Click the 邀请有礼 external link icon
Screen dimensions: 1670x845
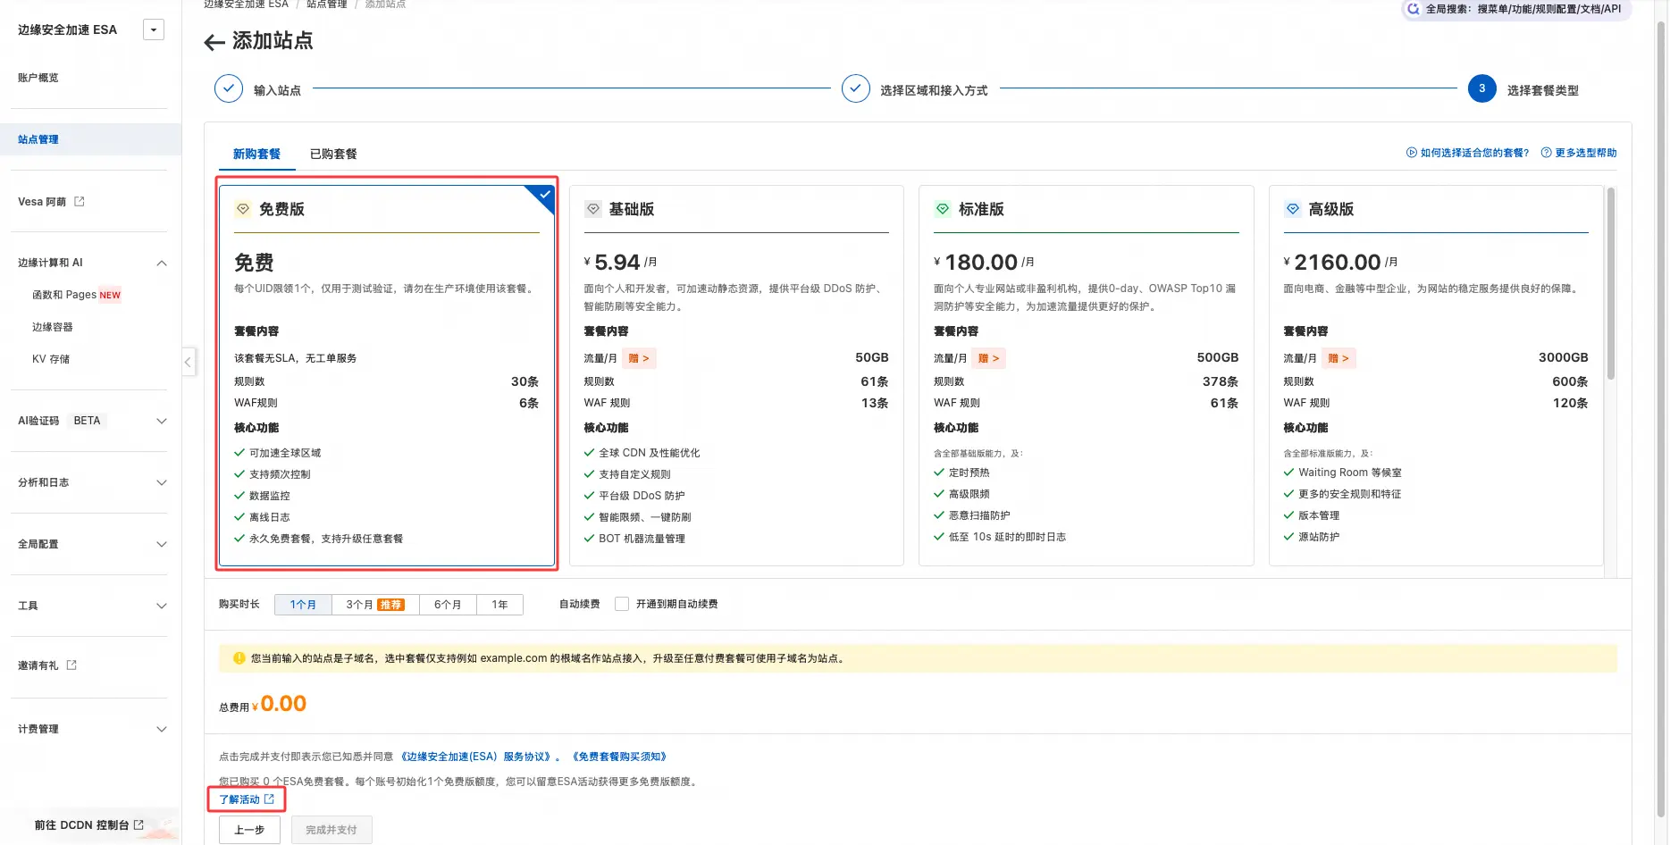pyautogui.click(x=72, y=665)
